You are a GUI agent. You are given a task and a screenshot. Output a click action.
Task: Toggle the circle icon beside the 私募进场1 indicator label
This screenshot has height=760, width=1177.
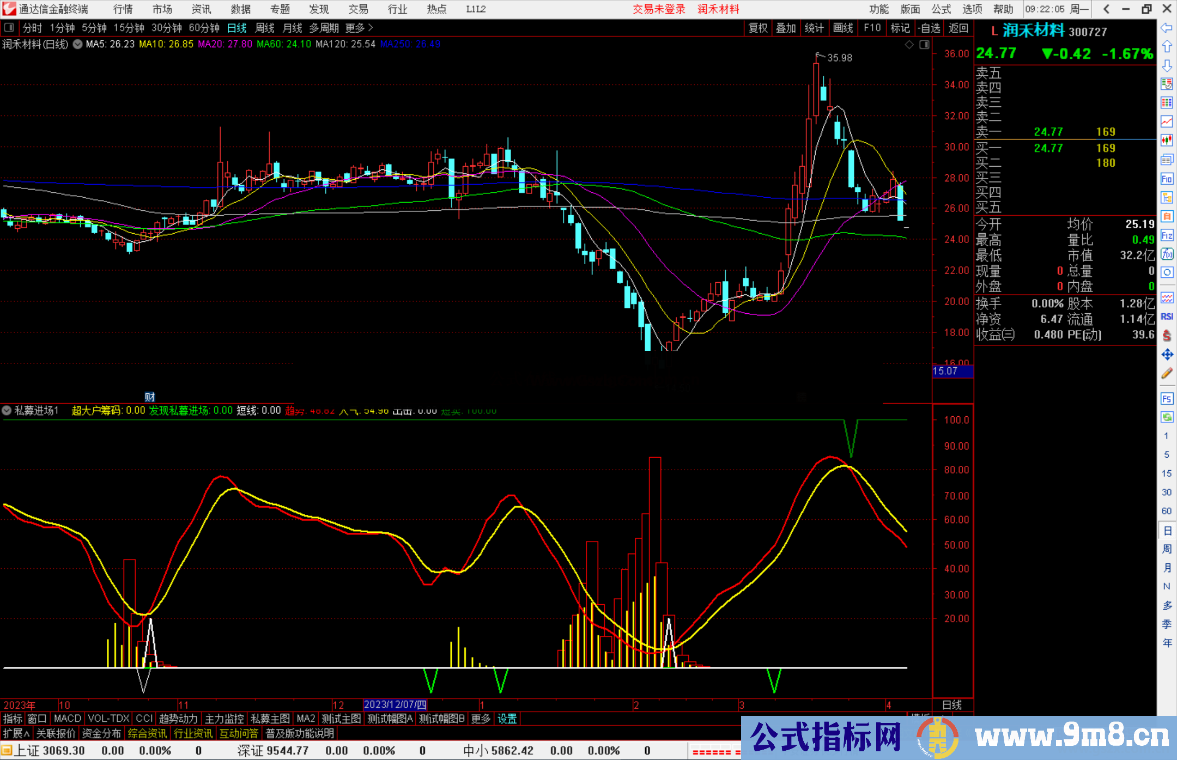pos(7,410)
